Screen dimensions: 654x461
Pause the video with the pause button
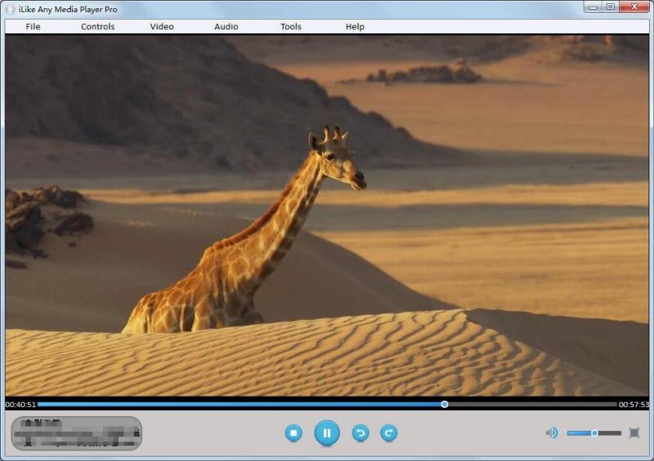(326, 433)
